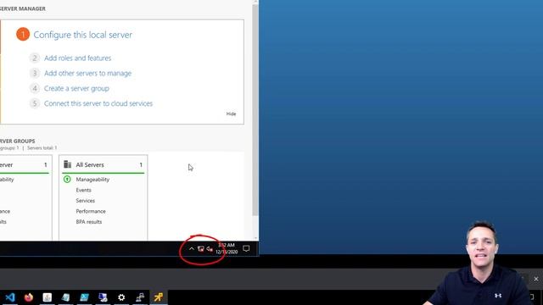Screen dimensions: 543x305
Task: Show hidden tray icons with the chevron
Action: click(x=192, y=248)
